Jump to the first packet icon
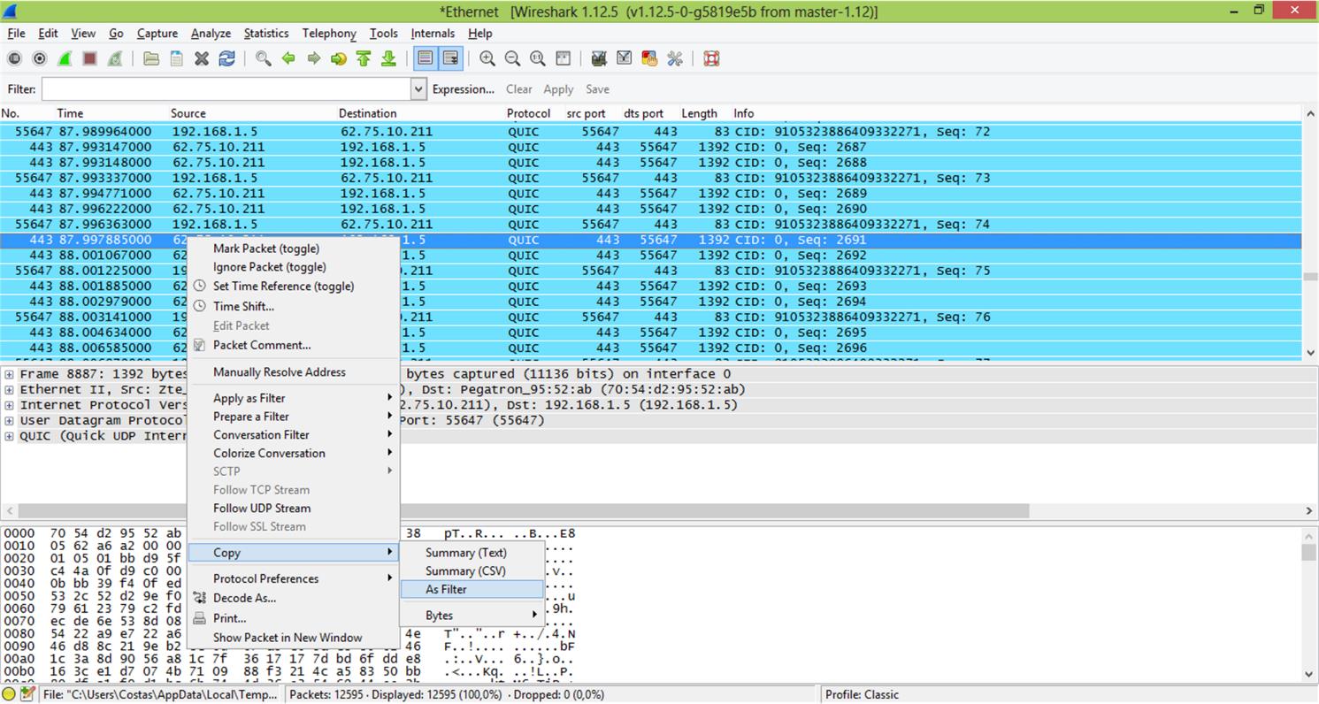 (x=363, y=58)
